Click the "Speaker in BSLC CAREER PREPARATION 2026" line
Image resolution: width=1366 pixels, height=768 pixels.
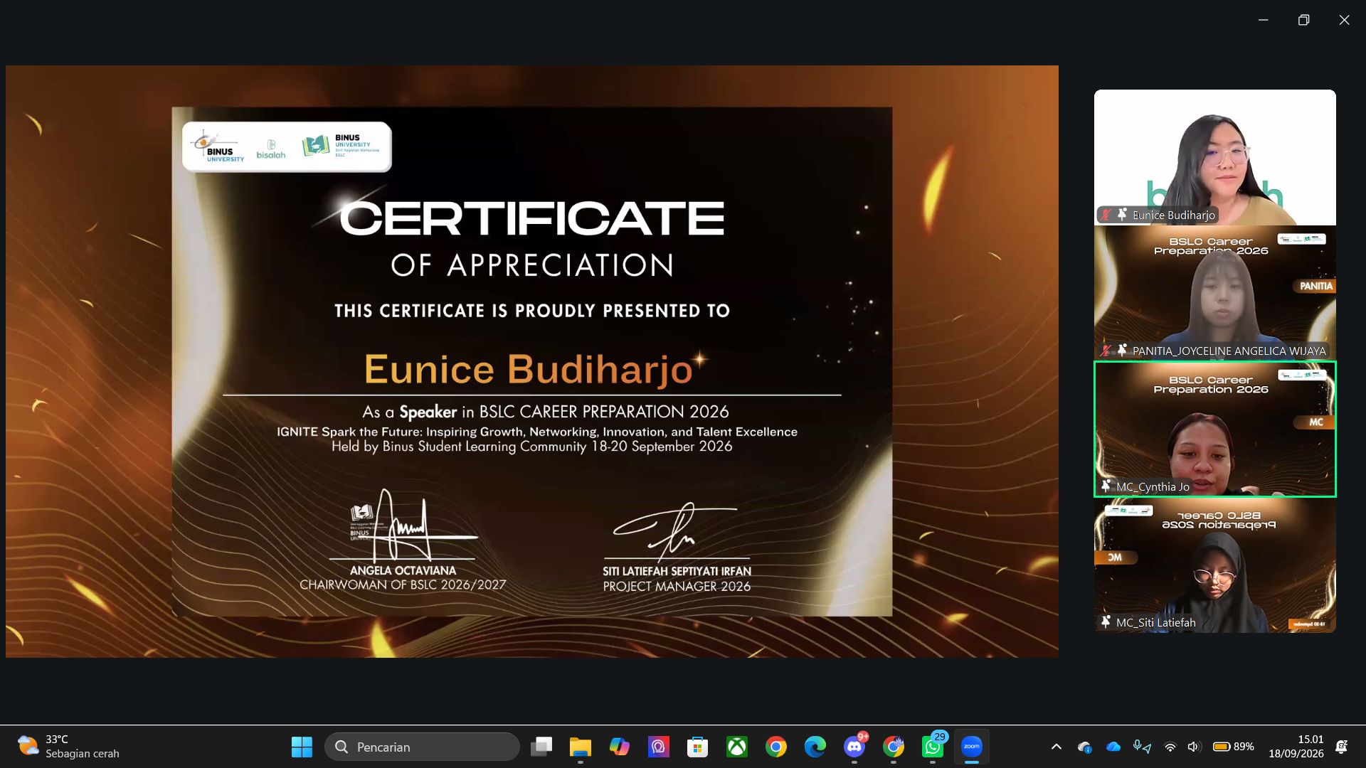tap(546, 412)
